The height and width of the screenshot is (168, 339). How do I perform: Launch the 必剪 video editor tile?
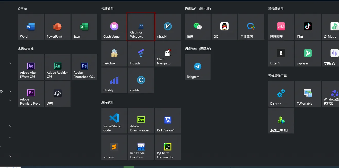tap(58, 94)
